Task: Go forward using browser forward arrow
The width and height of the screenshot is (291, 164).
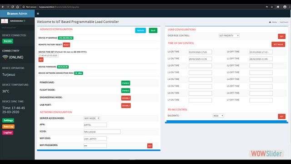Action: [x=8, y=7]
